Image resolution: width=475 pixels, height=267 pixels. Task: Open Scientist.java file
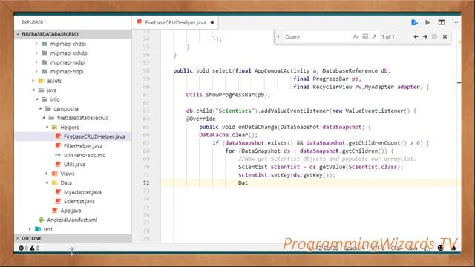pyautogui.click(x=79, y=201)
